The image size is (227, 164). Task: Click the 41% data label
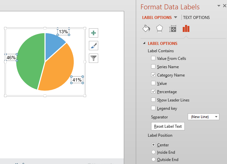pyautogui.click(x=77, y=80)
